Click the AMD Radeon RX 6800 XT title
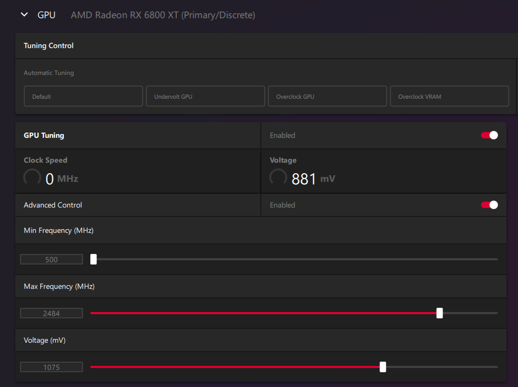Image resolution: width=518 pixels, height=387 pixels. [x=163, y=15]
